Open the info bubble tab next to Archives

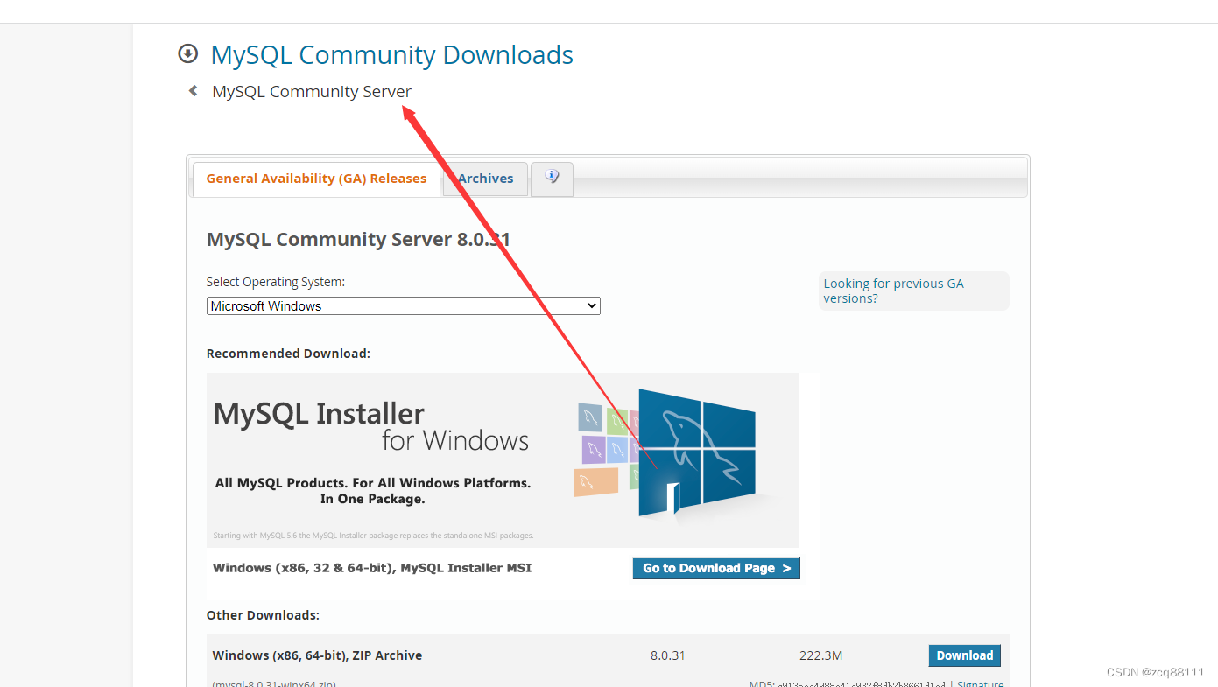click(x=552, y=177)
